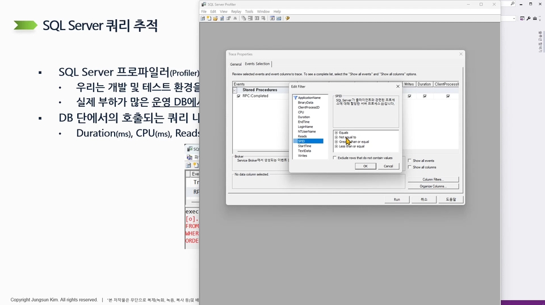
Task: Click the wrench icon in the right background window
Action: (x=529, y=18)
